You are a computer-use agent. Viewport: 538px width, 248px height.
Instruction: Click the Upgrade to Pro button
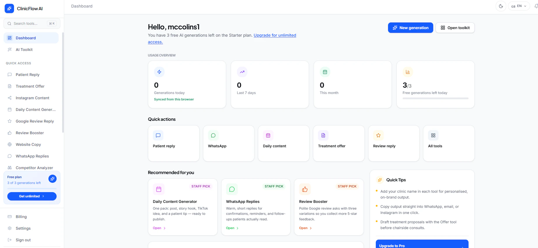tap(422, 244)
